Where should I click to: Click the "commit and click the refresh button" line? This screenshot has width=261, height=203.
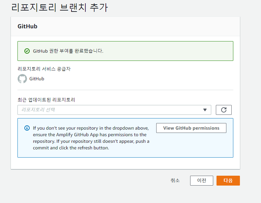point(71,148)
